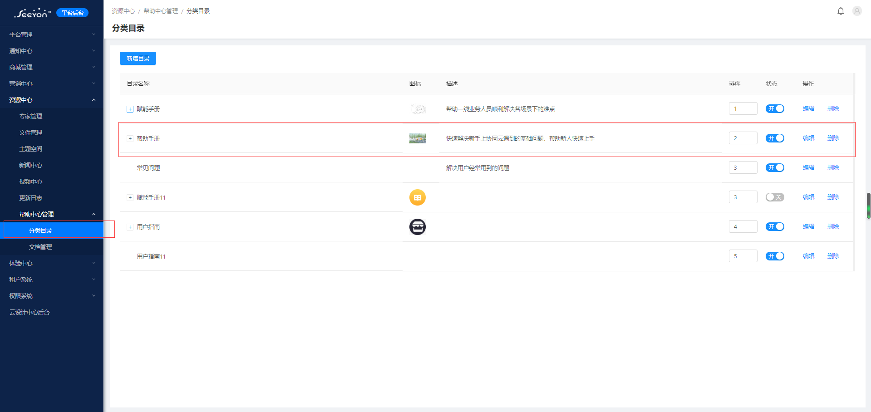This screenshot has width=871, height=412.
Task: Click 编辑 for the 赋能手册 row
Action: 808,109
